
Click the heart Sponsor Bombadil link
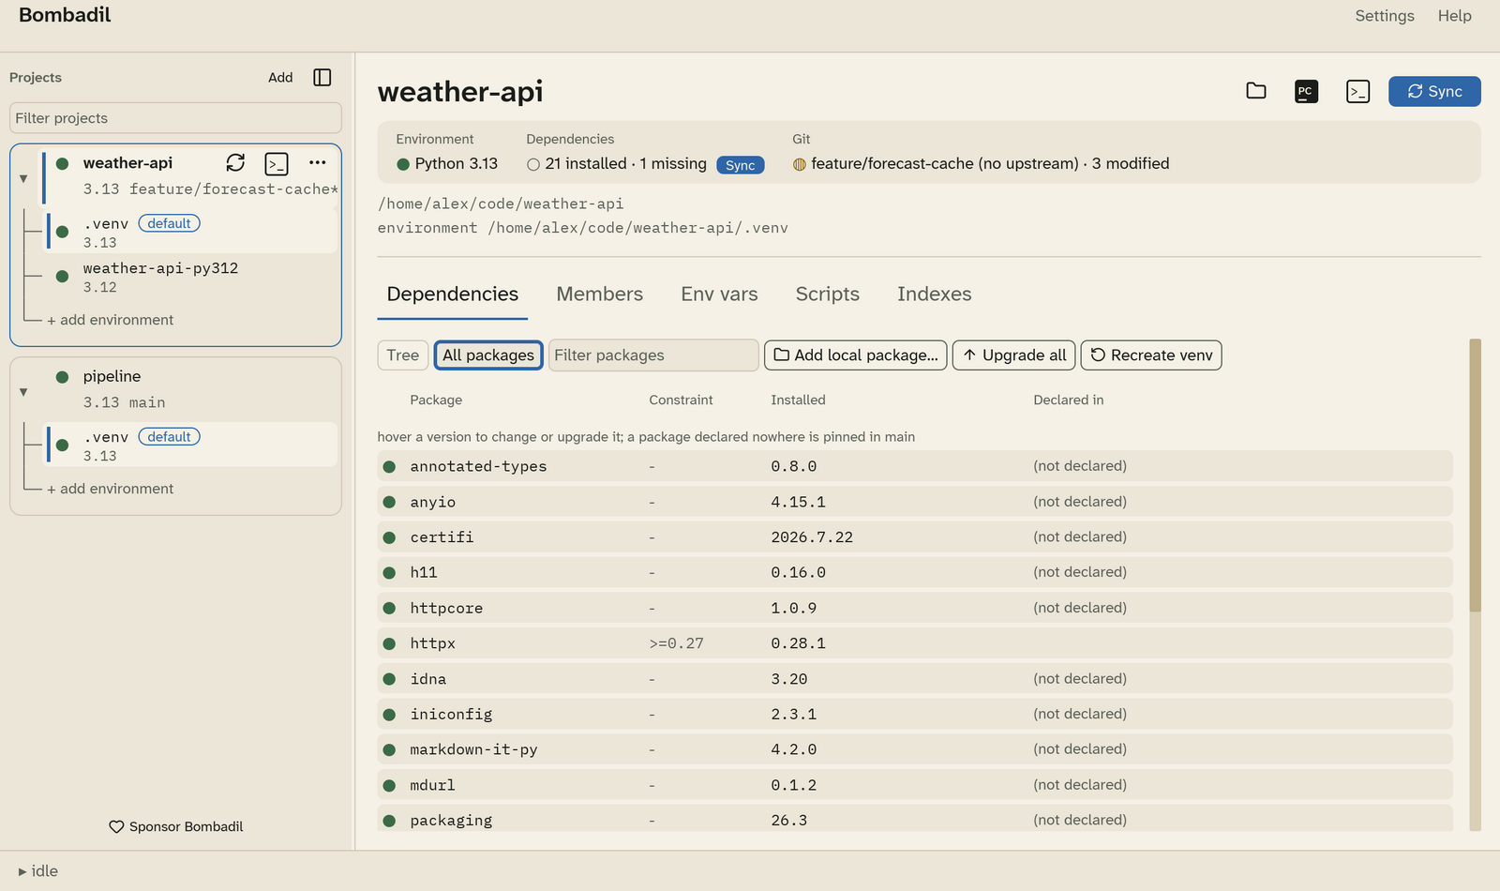pos(176,826)
